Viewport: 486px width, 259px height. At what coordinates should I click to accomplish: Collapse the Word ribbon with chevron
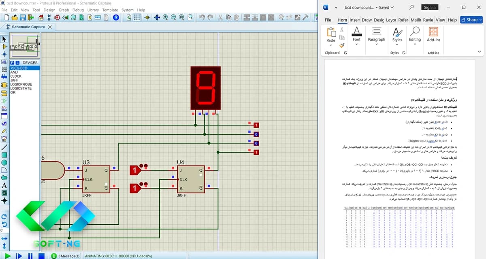coord(480,52)
